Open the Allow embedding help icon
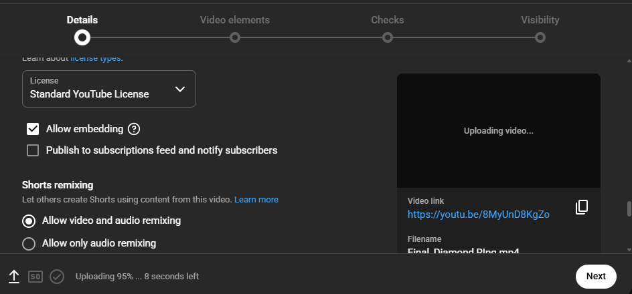Viewport: 632px width, 294px height. coord(134,129)
